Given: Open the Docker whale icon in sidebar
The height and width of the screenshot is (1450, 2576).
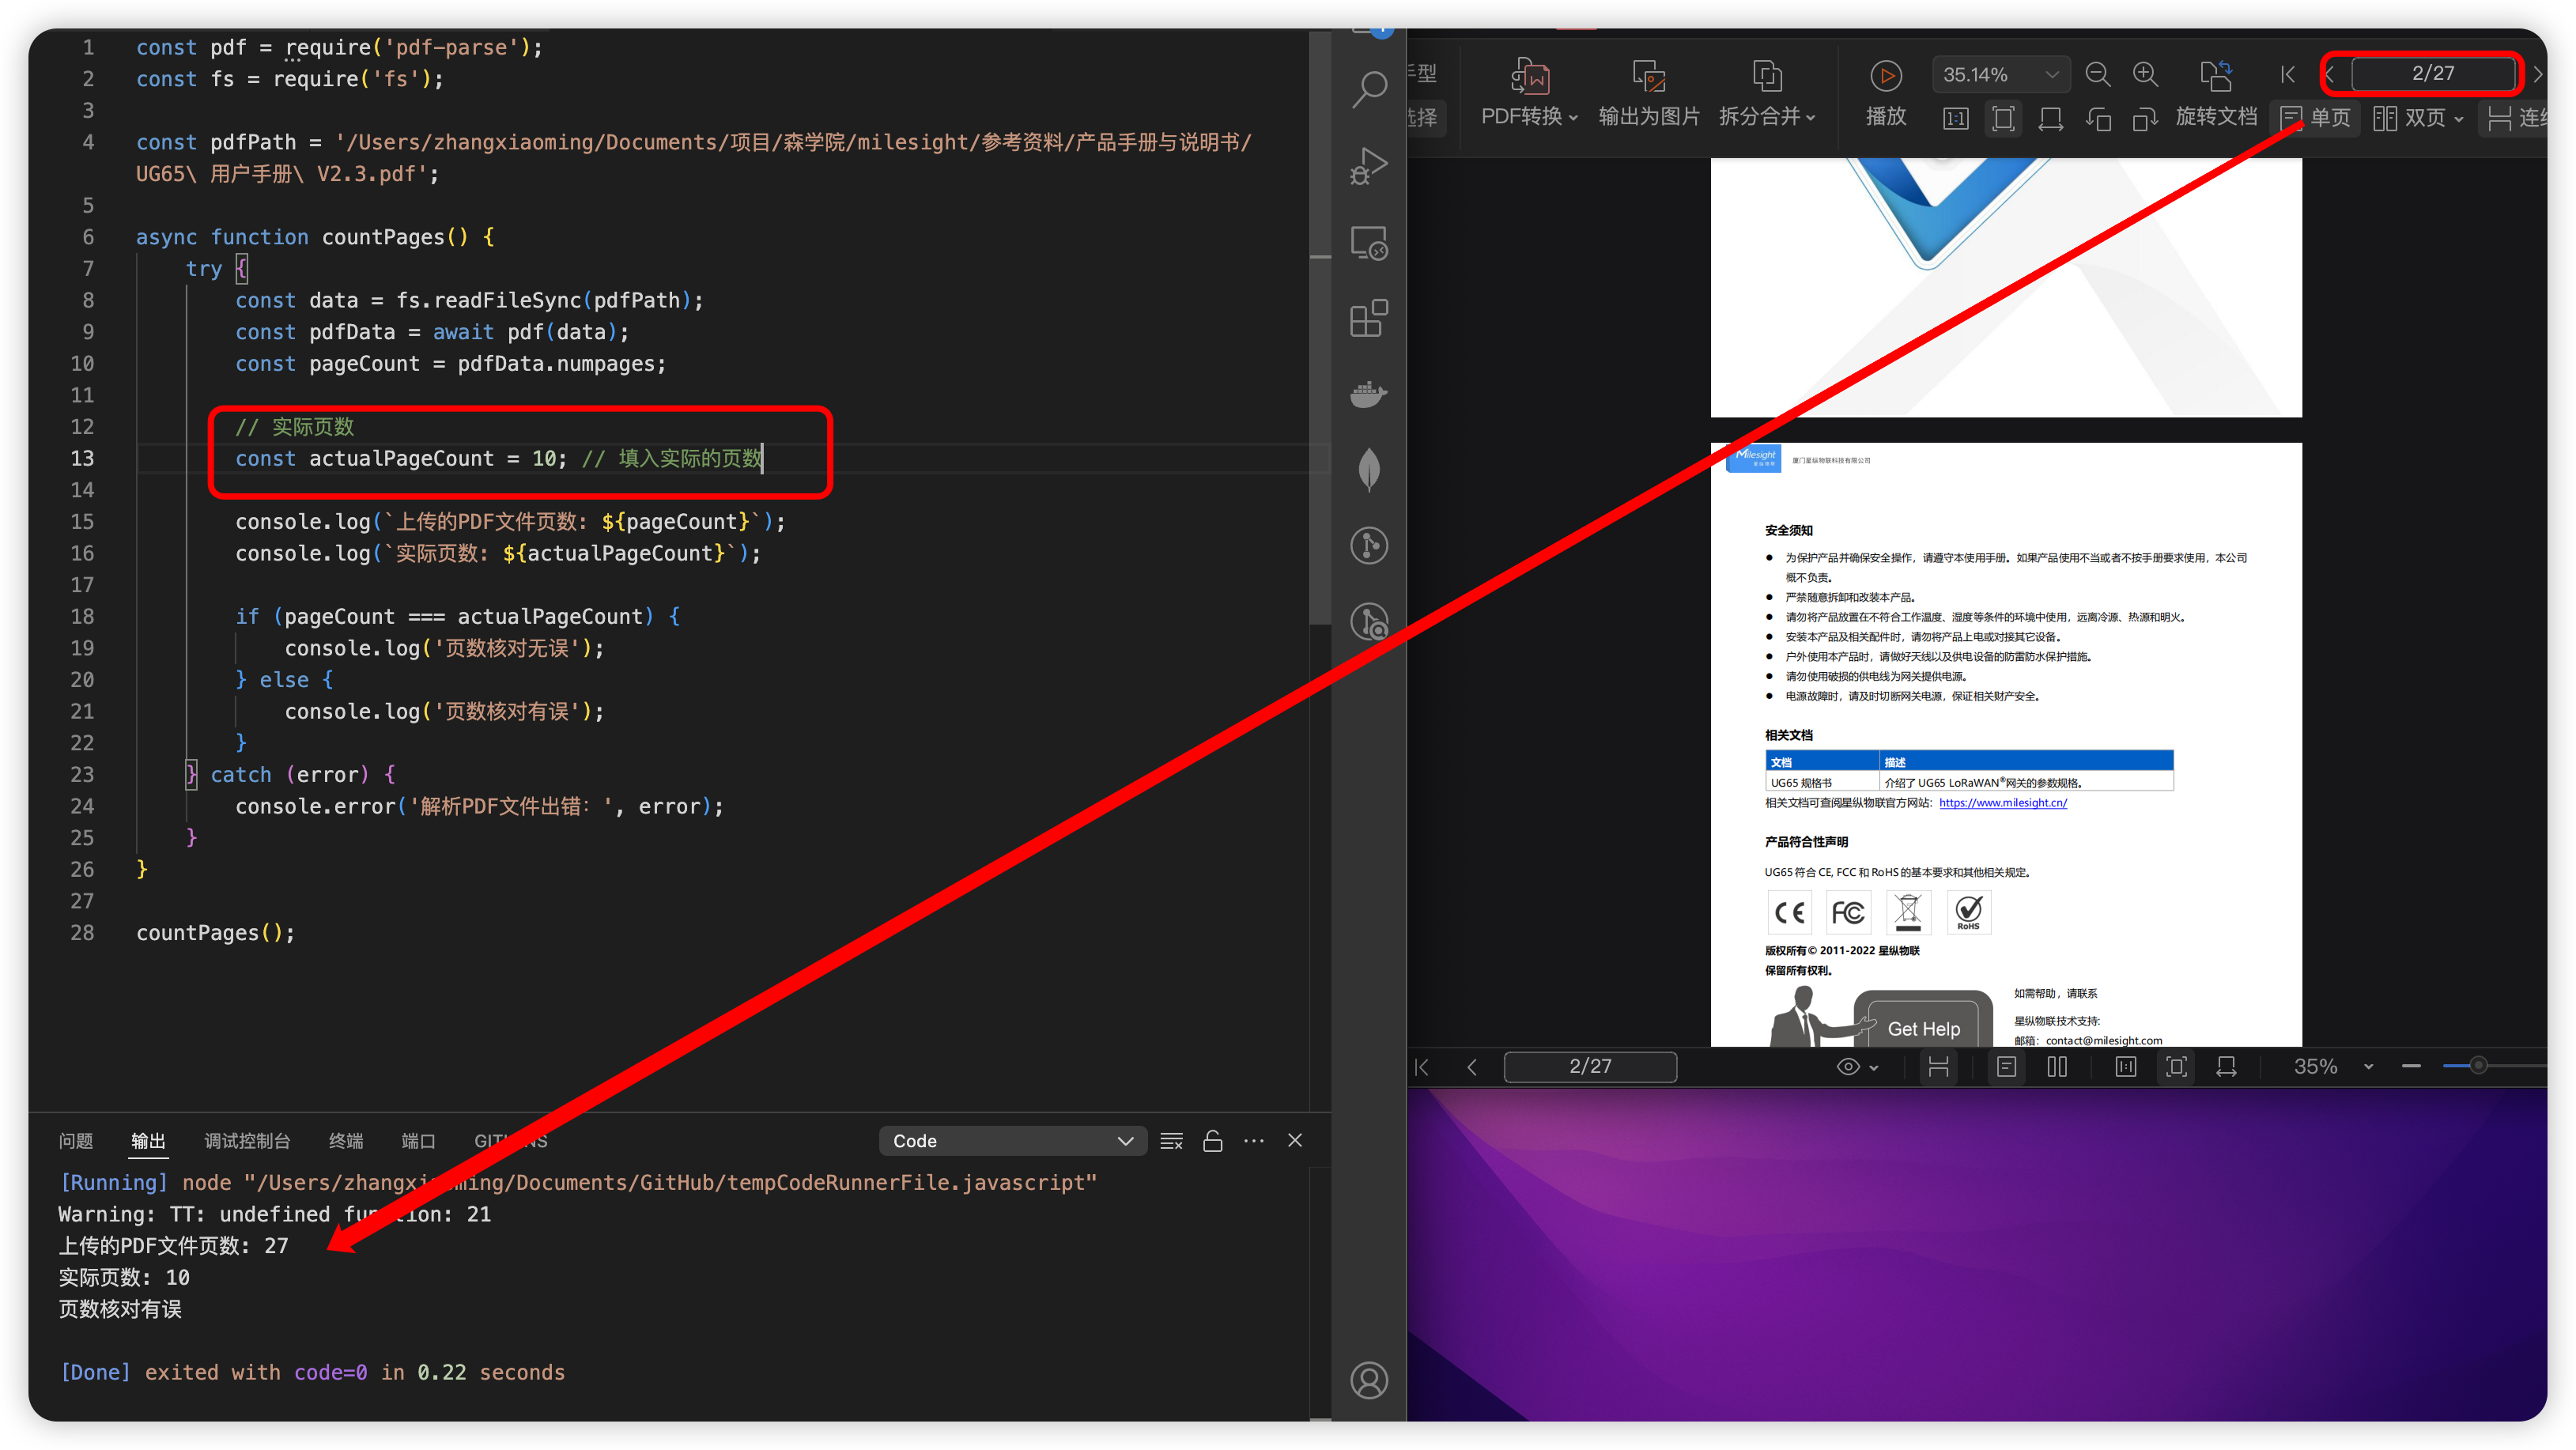Looking at the screenshot, I should click(1369, 394).
